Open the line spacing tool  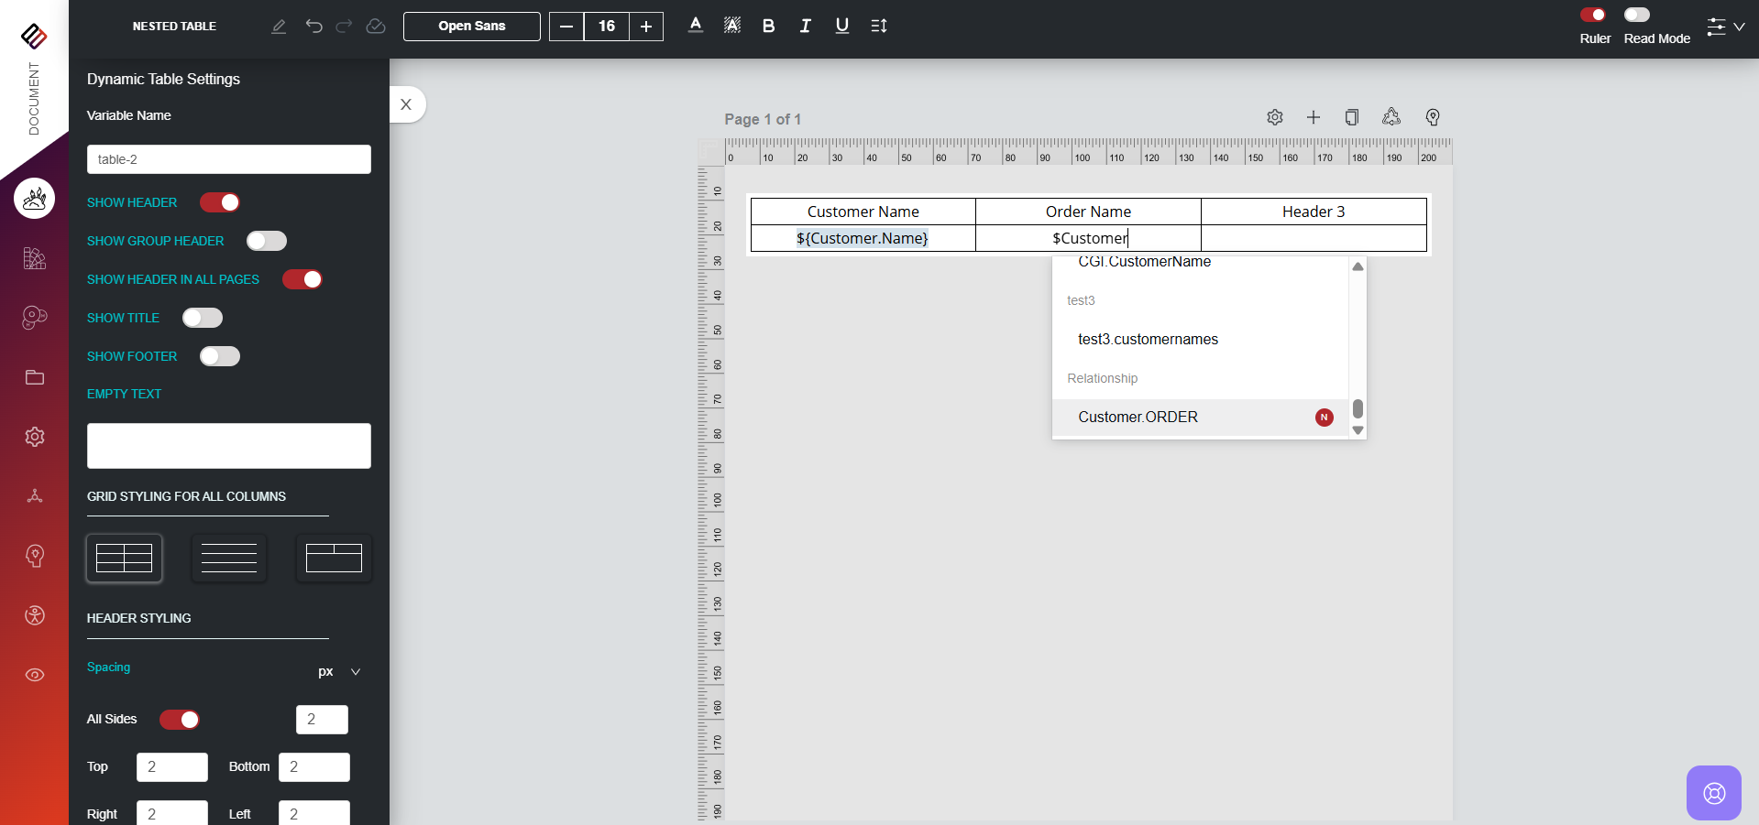pyautogui.click(x=878, y=26)
